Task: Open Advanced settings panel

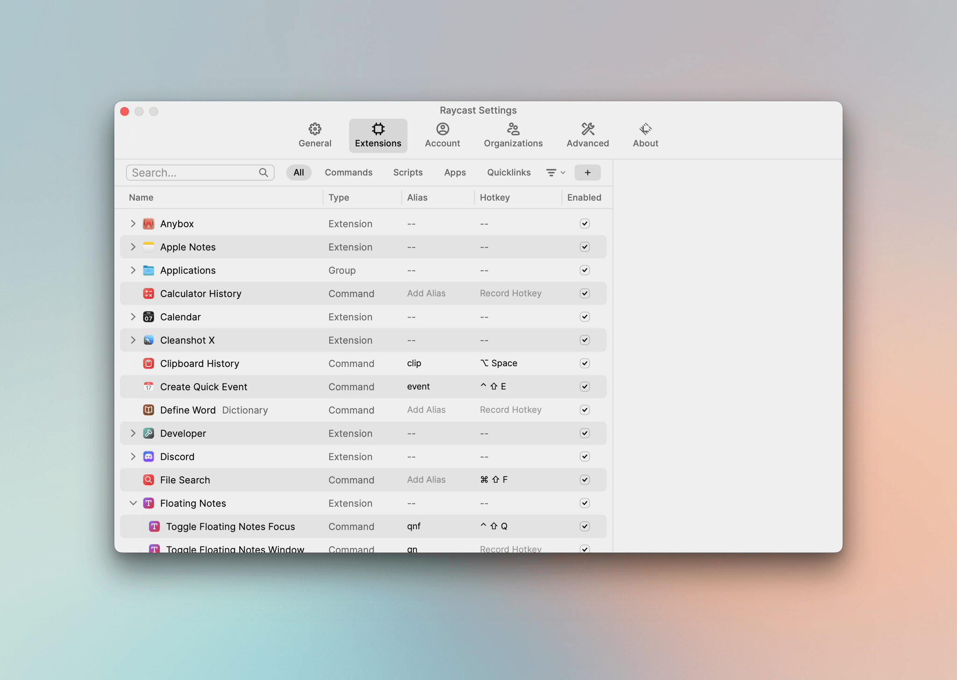Action: [x=587, y=133]
